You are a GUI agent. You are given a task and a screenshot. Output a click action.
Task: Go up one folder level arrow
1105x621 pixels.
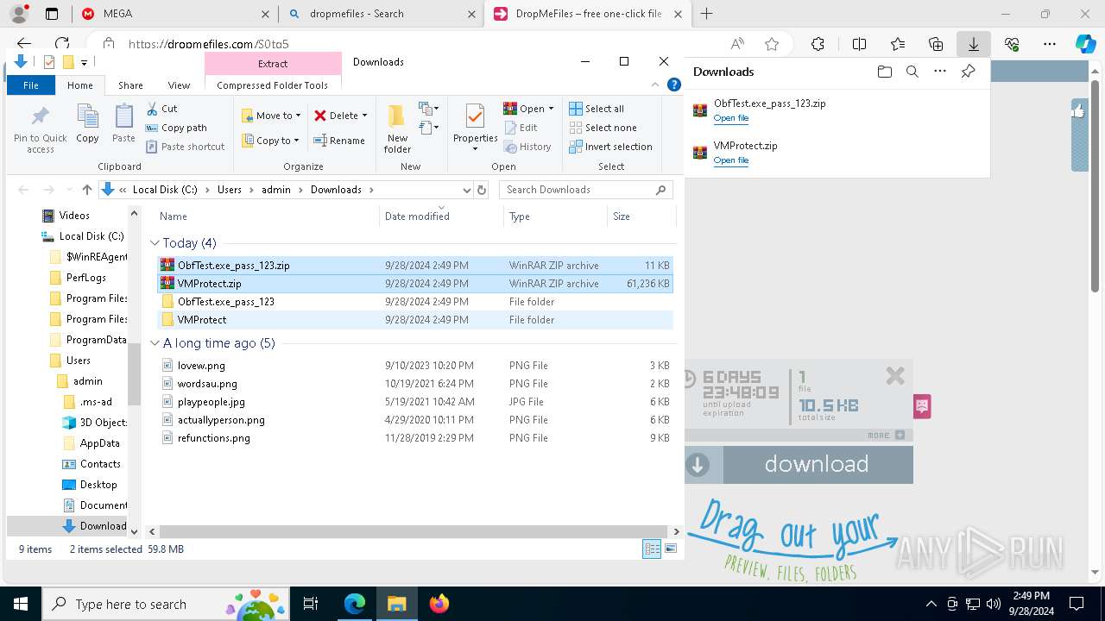(x=86, y=190)
